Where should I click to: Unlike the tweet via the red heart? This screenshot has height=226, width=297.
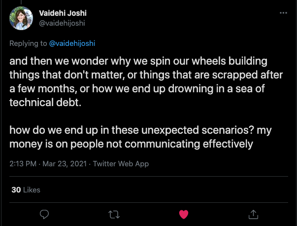(x=184, y=215)
